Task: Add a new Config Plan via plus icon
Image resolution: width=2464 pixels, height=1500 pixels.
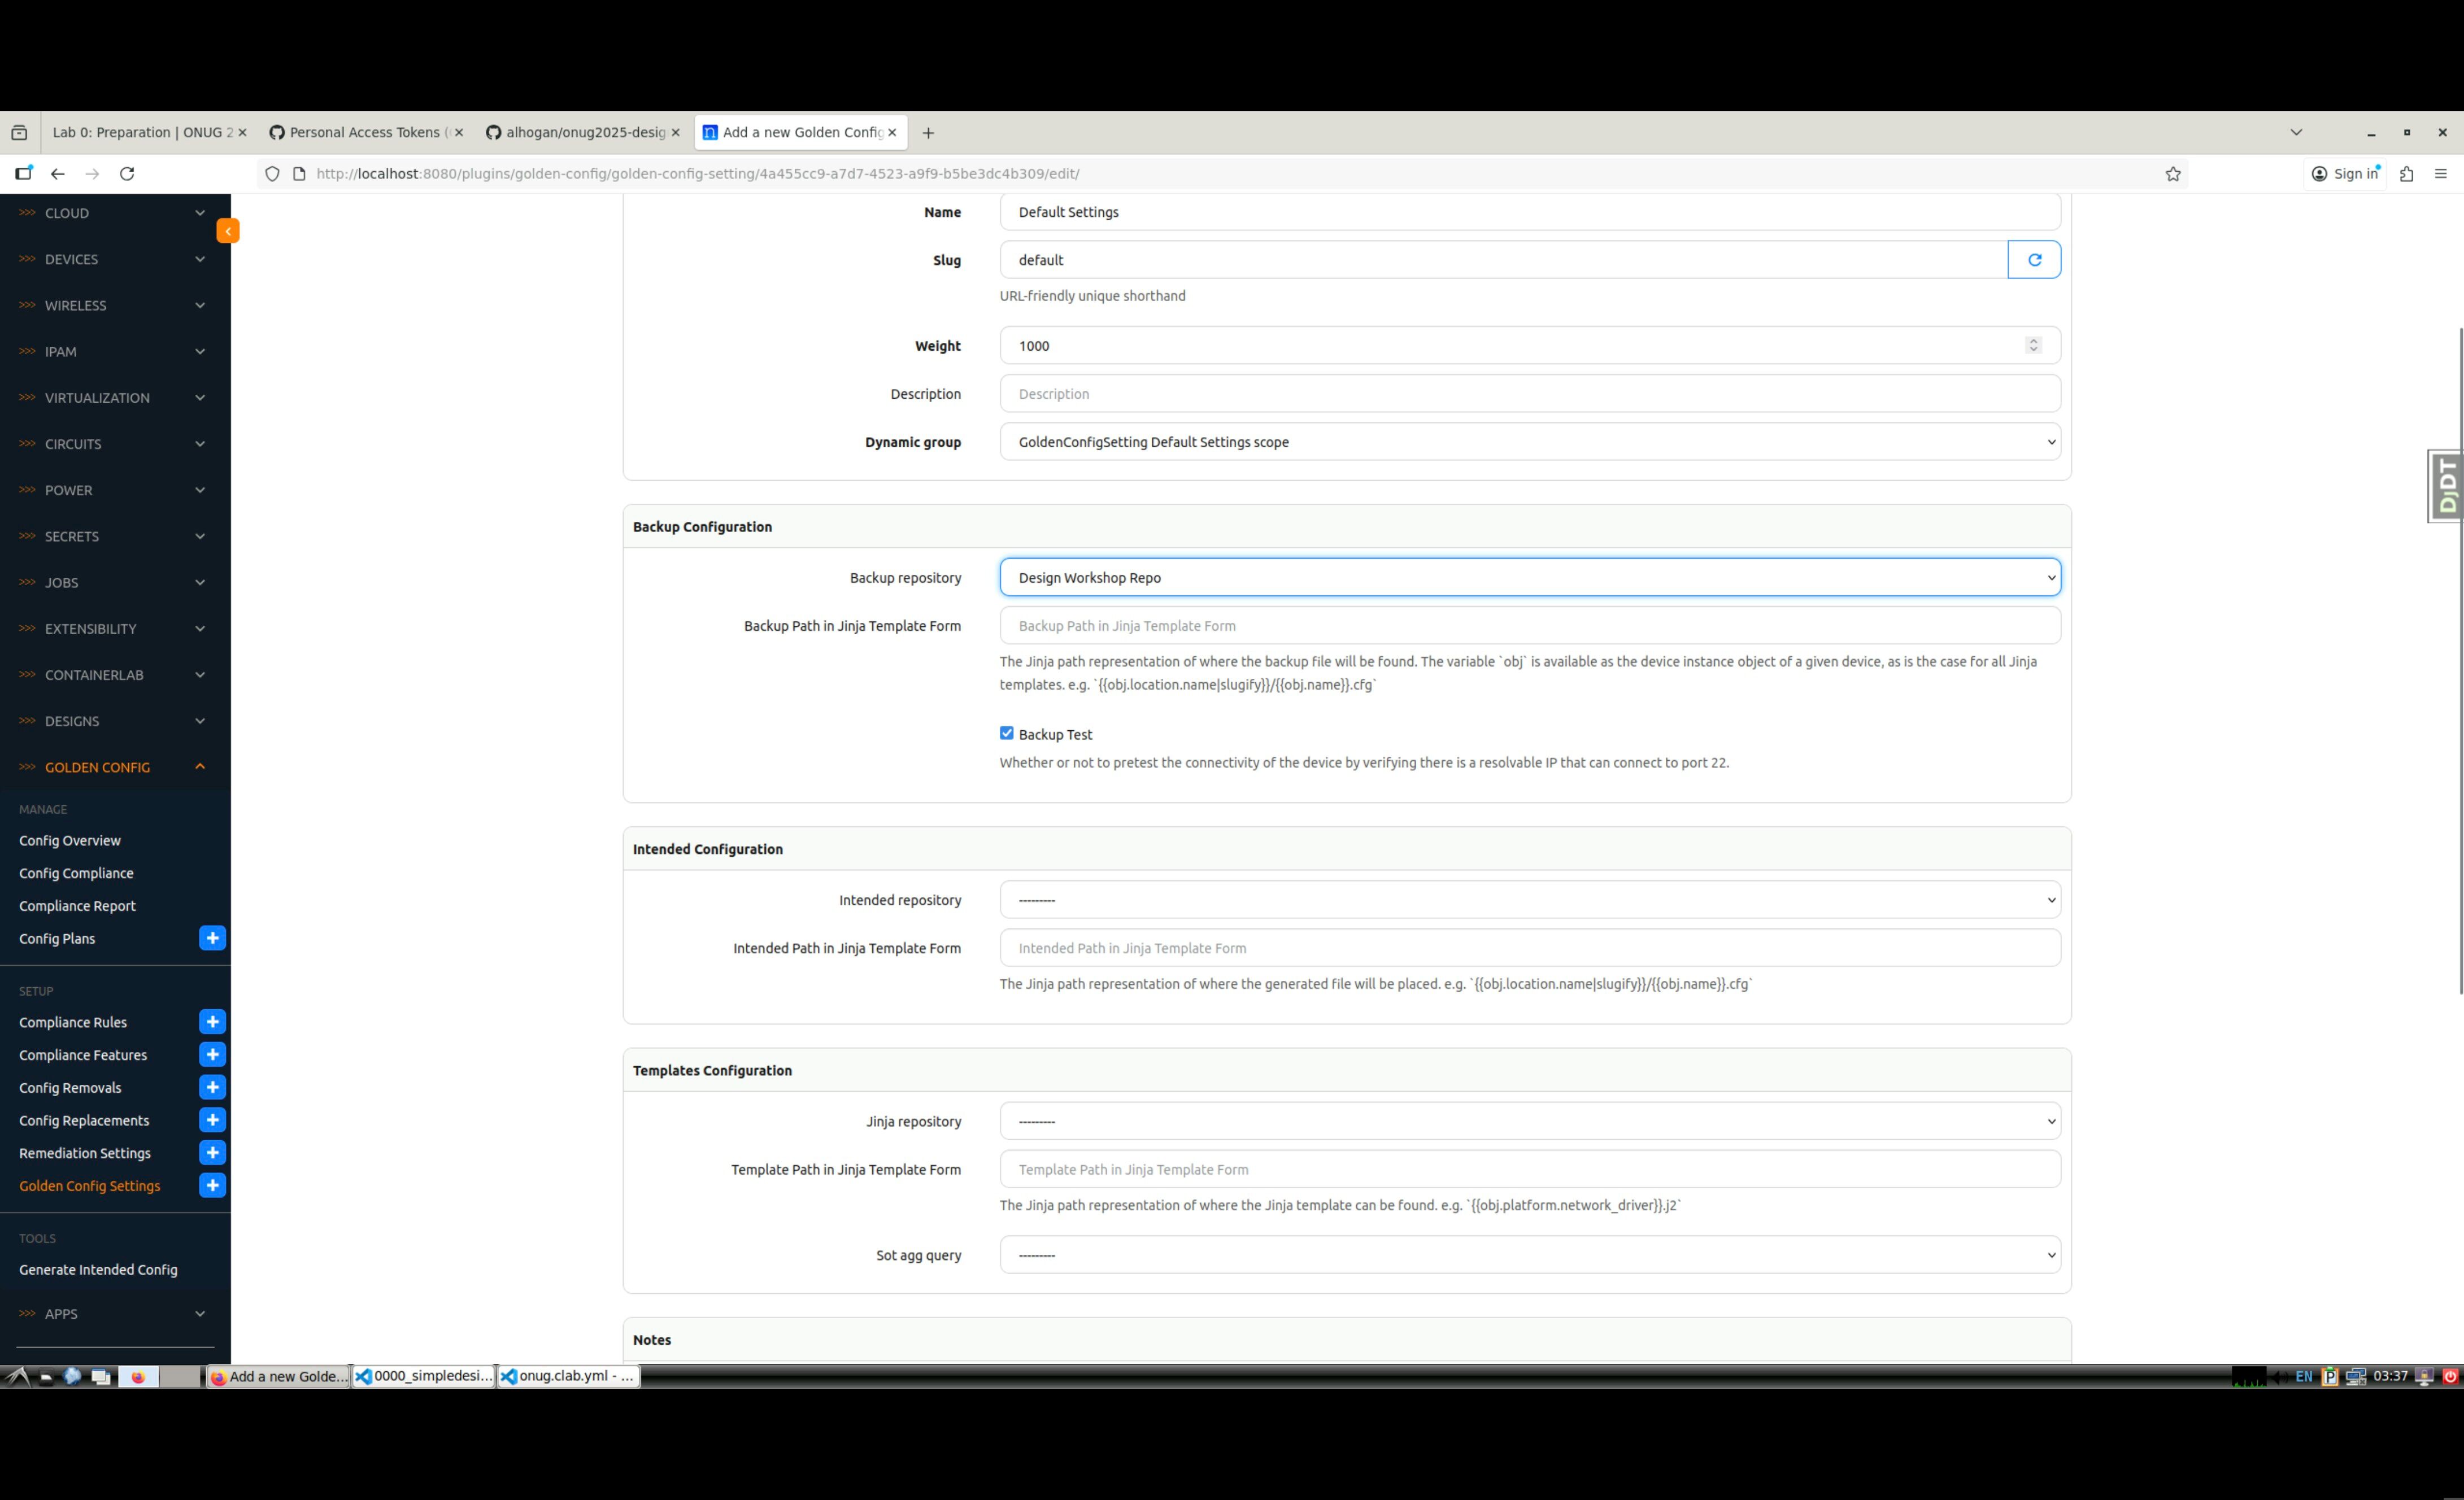Action: (x=212, y=938)
